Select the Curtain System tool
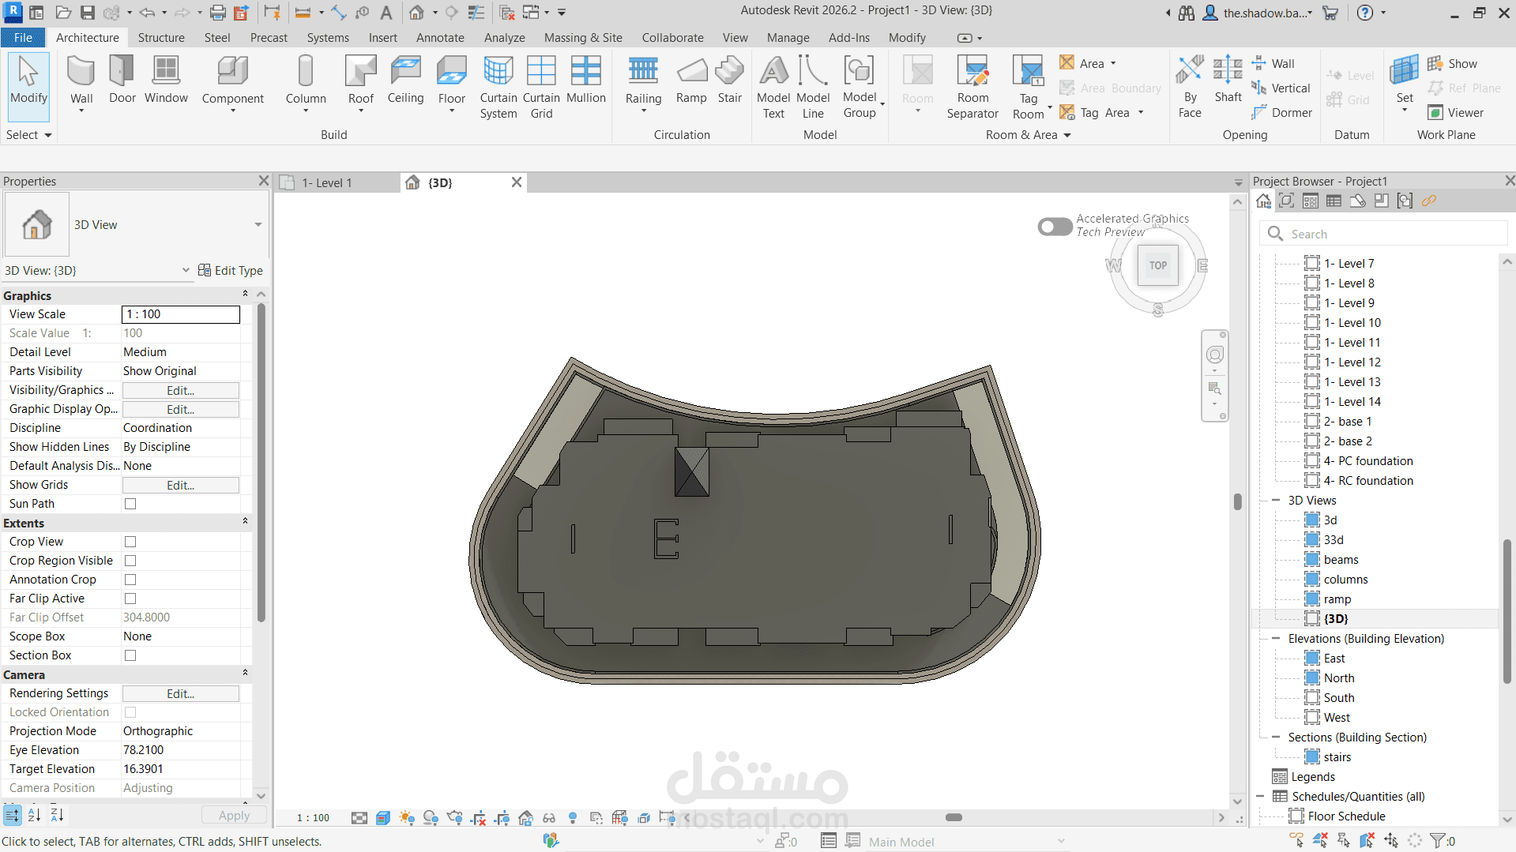Viewport: 1516px width, 852px height. [498, 87]
